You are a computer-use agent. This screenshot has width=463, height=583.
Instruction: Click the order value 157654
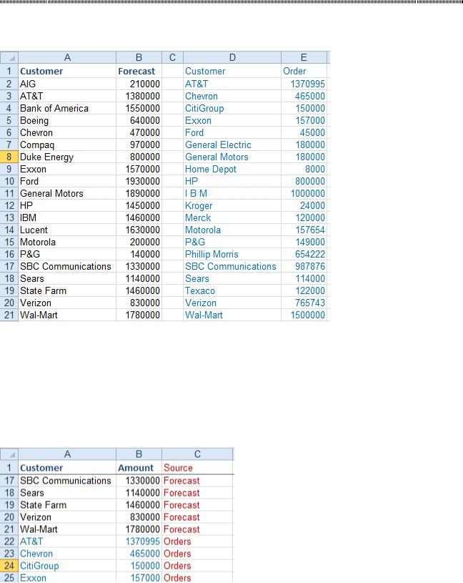click(304, 230)
